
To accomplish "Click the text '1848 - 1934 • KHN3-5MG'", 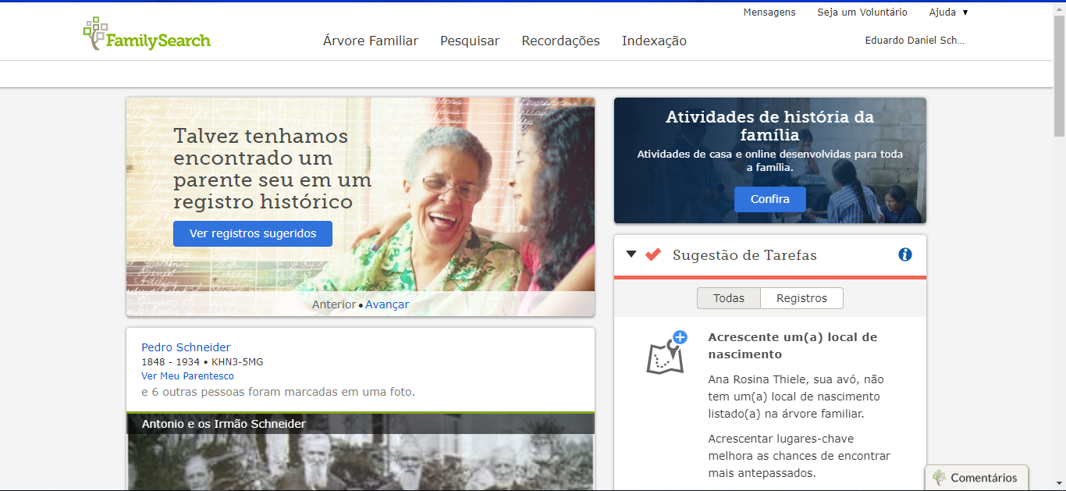I will [202, 362].
